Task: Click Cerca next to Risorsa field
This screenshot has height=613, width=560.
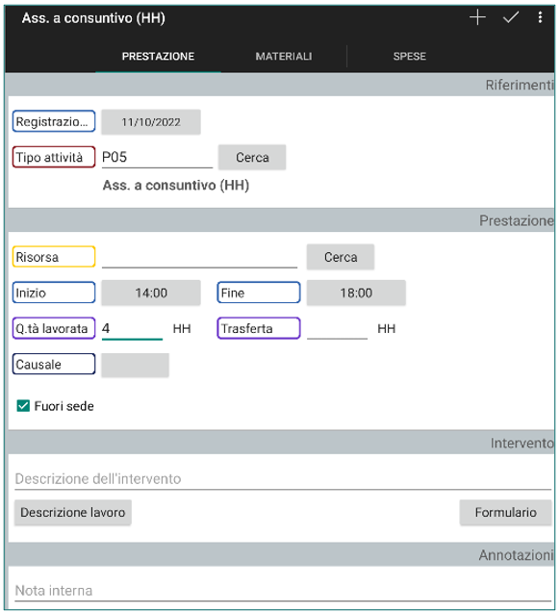Action: [341, 257]
